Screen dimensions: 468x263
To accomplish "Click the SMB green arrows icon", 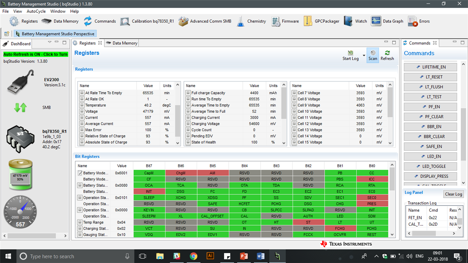I will point(21,108).
